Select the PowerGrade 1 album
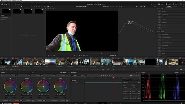This screenshot has width=185, height=104. (x=5, y=17)
